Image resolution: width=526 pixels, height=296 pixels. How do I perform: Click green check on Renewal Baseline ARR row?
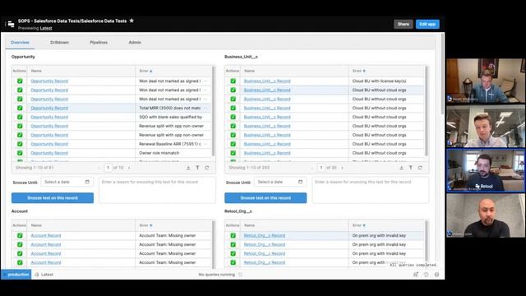click(20, 144)
